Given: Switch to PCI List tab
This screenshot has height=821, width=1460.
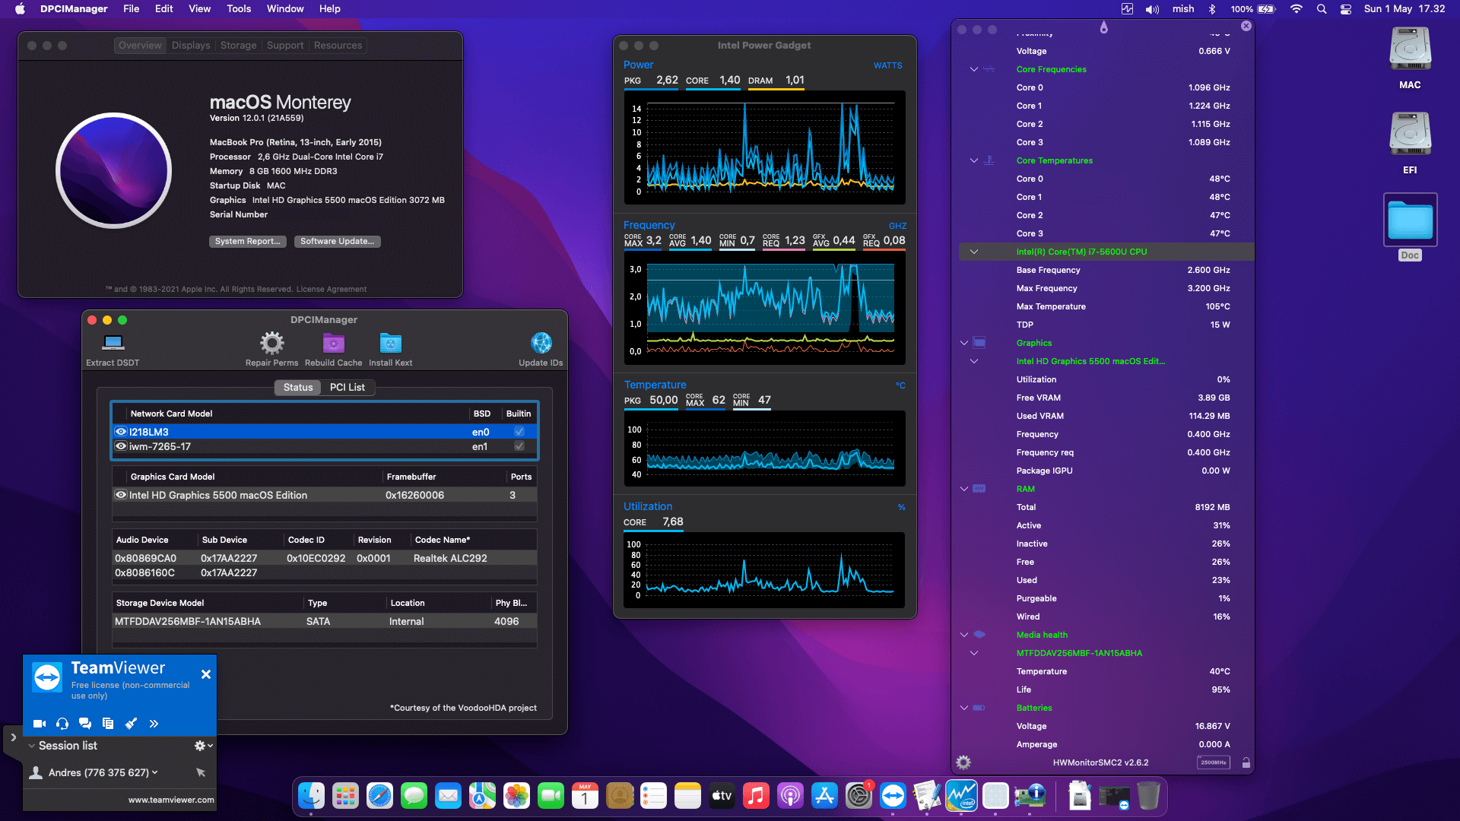Looking at the screenshot, I should [x=347, y=387].
